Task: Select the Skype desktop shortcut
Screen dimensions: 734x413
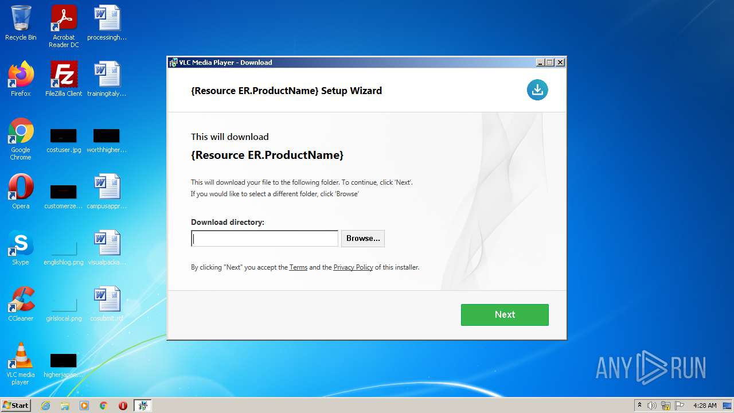Action: 21,248
